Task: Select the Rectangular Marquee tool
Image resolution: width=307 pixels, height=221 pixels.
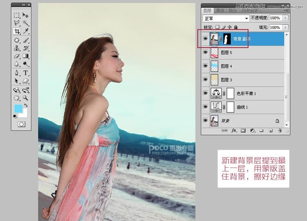Action: pyautogui.click(x=17, y=15)
